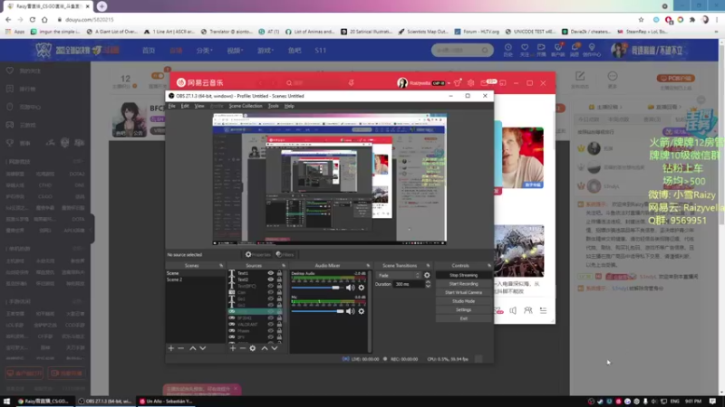Bookmark this page with the star icon
This screenshot has width=725, height=407.
click(x=641, y=20)
